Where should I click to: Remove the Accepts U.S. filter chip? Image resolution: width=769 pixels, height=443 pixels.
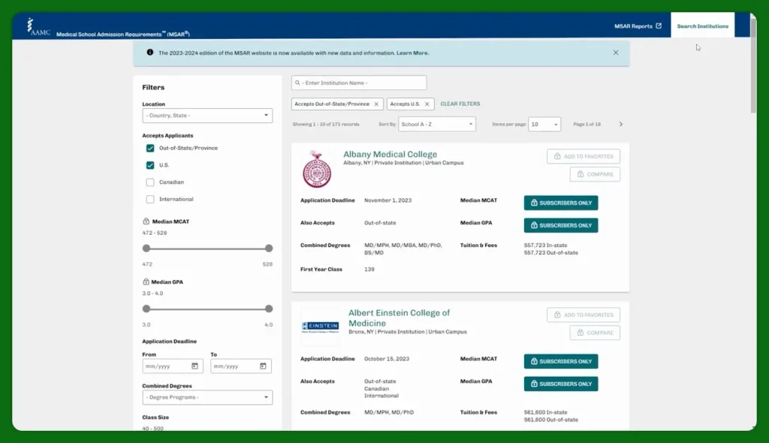pos(427,104)
